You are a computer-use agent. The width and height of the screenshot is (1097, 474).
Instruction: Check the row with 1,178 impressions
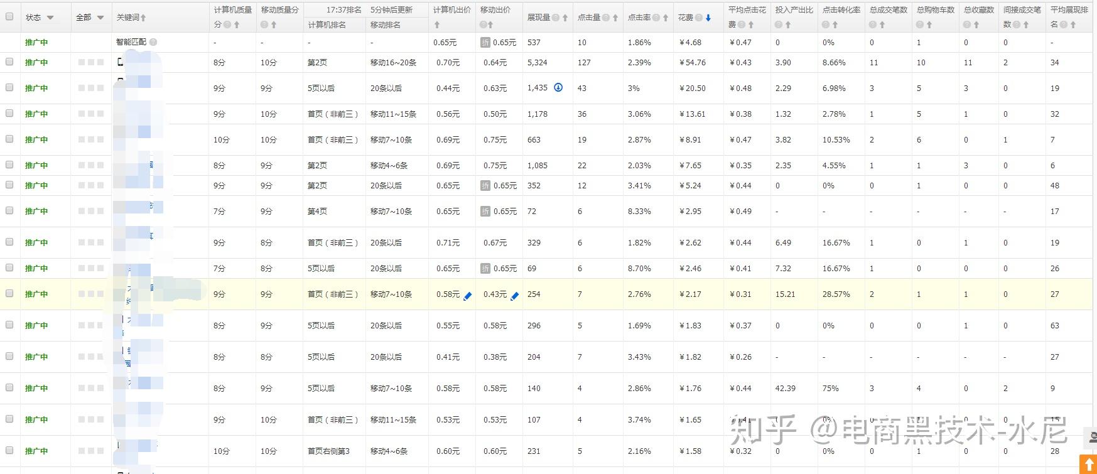(9, 113)
